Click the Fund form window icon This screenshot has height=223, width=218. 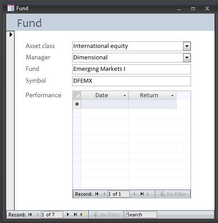11,8
